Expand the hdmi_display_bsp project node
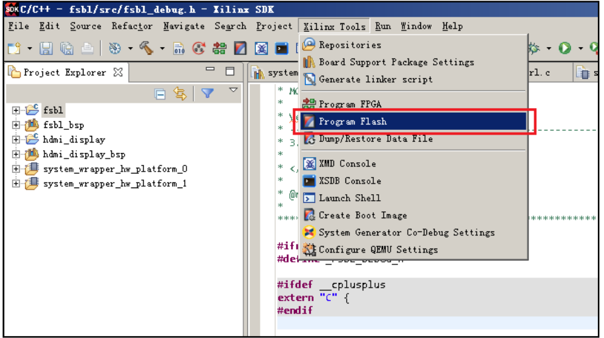 [x=16, y=154]
